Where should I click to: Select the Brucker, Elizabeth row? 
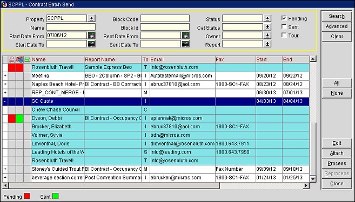pos(156,127)
